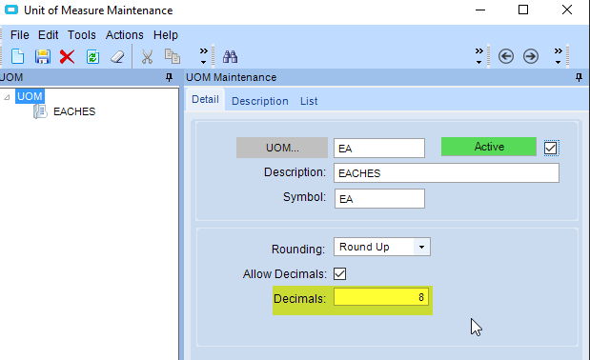Go to the next record with right arrow
This screenshot has width=590, height=360.
click(531, 57)
